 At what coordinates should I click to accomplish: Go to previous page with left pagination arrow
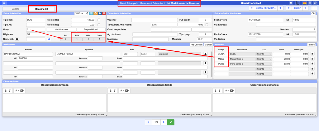coord(149,122)
